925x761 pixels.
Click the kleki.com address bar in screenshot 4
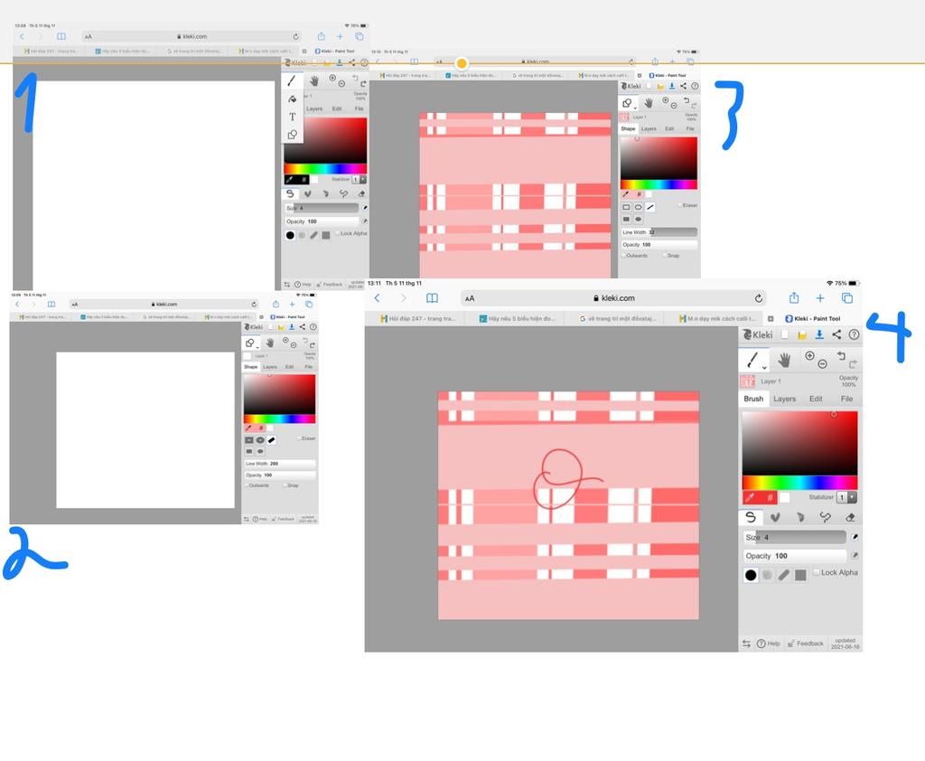[613, 298]
